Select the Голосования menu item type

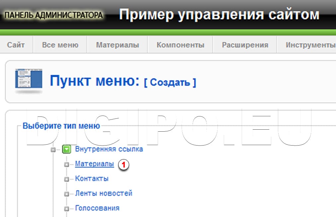98,208
